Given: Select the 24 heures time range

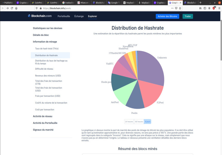Looking at the screenshot, I should [129, 122].
